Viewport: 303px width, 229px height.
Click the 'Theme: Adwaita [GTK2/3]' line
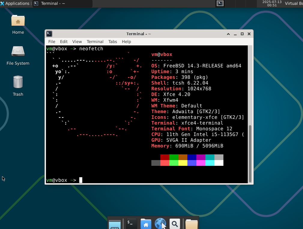coord(186,112)
